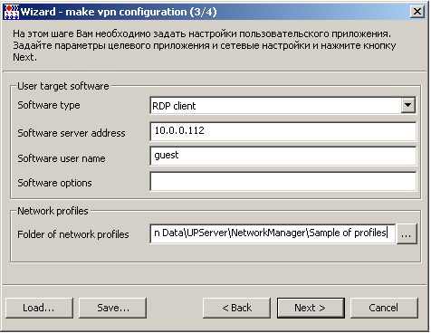The image size is (431, 333).
Task: Browse for network profiles folder with ellipsis button
Action: pos(407,233)
